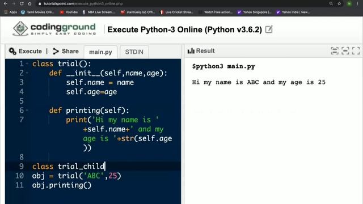This screenshot has width=363, height=204.
Task: Open the Tamil Movies Online bookmark
Action: click(37, 12)
